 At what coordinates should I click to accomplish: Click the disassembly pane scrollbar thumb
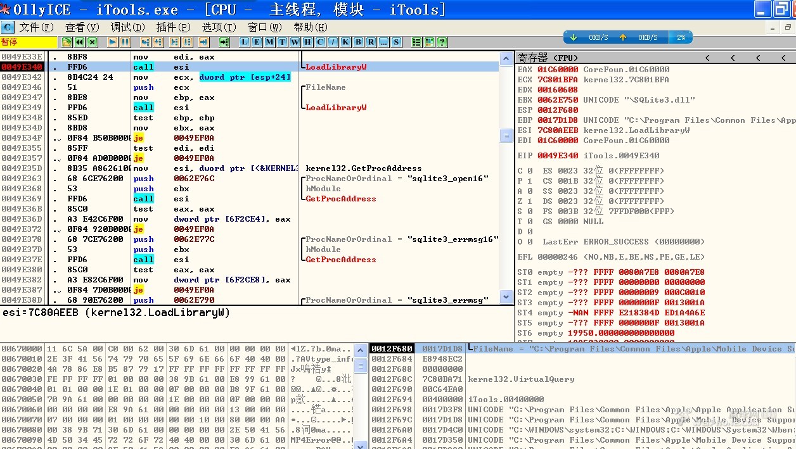(506, 136)
